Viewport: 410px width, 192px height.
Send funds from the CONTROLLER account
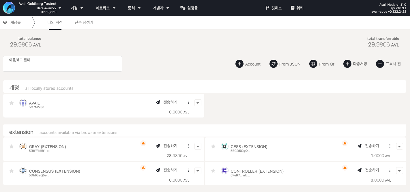368,170
